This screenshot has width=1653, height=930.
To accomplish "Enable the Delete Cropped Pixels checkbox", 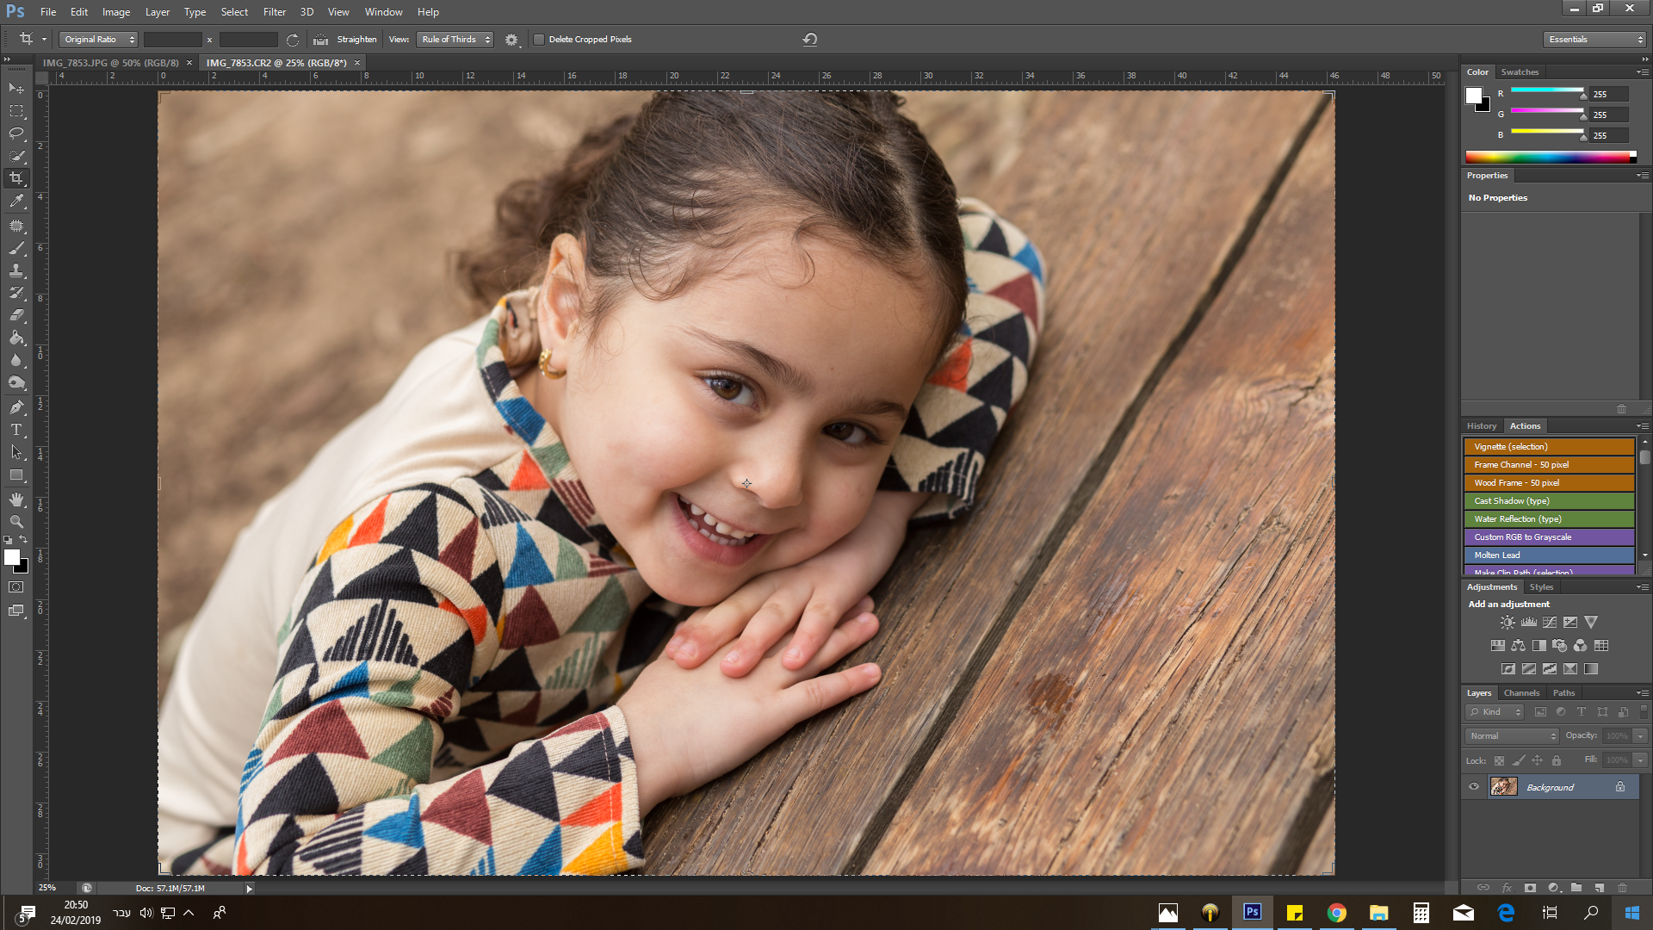I will [x=539, y=39].
